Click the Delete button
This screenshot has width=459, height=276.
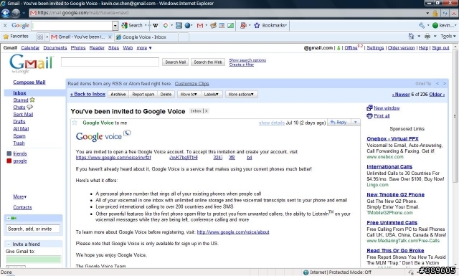(166, 94)
